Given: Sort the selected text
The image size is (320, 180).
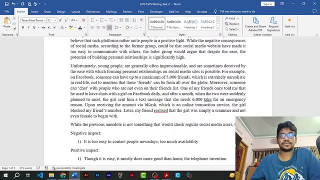Looking at the screenshot, I should (134, 20).
